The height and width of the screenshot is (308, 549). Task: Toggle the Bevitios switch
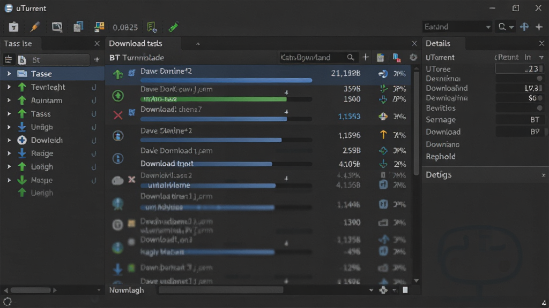tap(539, 108)
